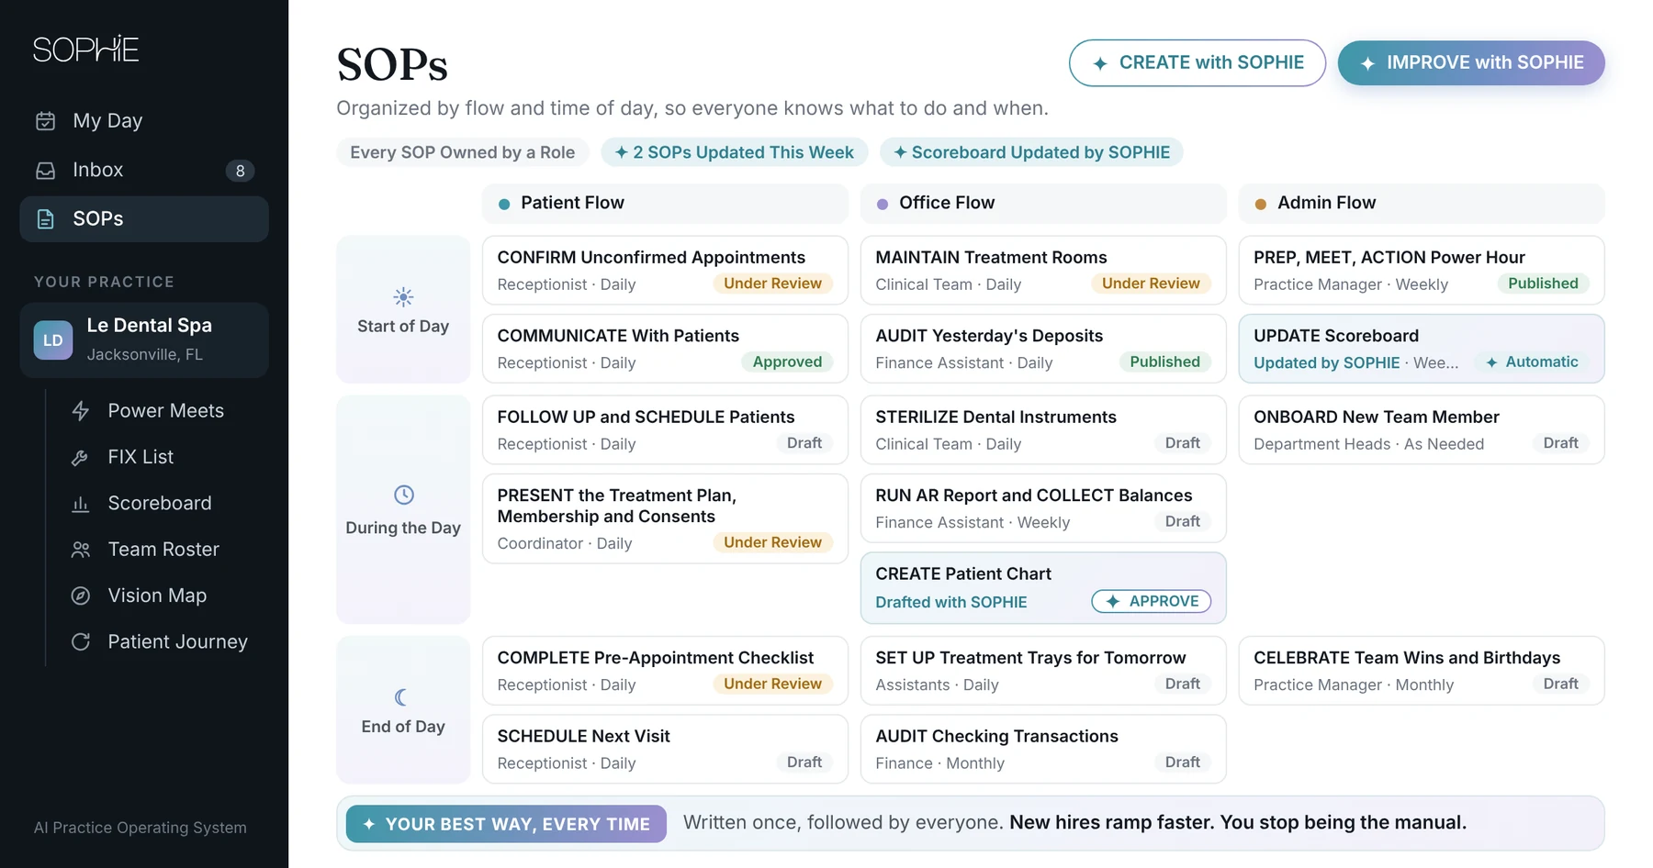Open MAINTAIN Treatment Rooms SOP
The height and width of the screenshot is (868, 1653).
(x=1043, y=271)
